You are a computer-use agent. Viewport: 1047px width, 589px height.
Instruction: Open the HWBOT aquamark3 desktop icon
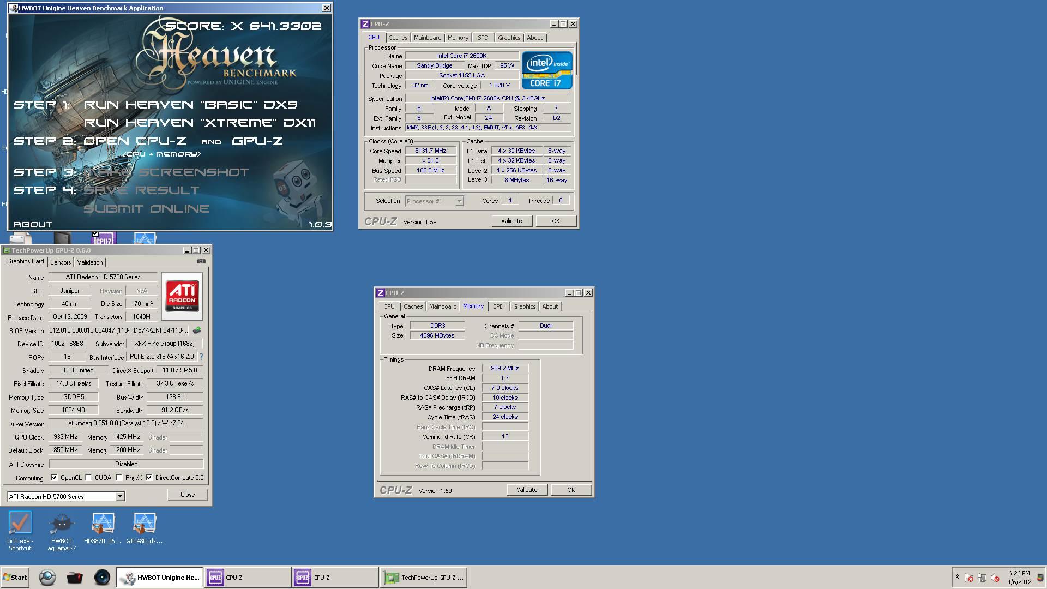pyautogui.click(x=61, y=531)
